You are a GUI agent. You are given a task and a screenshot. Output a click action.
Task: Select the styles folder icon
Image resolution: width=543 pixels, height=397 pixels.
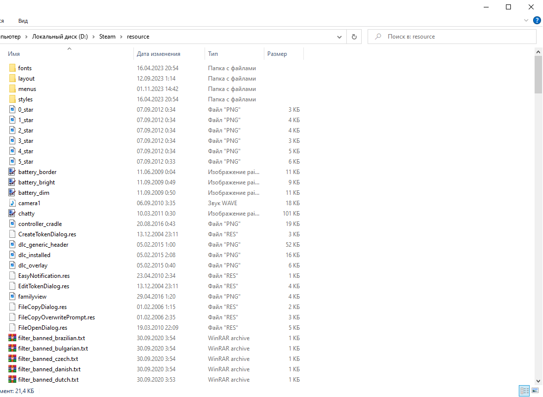pos(12,99)
